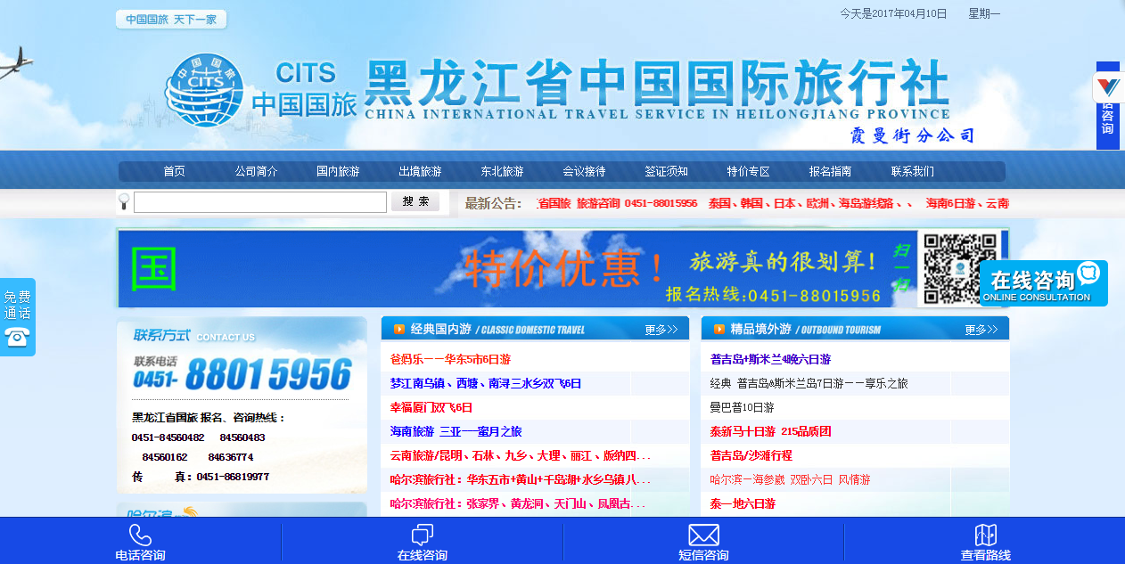
Task: Open 联系我们 navigation item
Action: pos(912,172)
